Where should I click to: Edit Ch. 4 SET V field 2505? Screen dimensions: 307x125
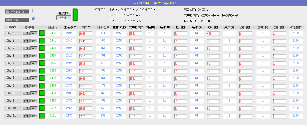tap(86, 63)
